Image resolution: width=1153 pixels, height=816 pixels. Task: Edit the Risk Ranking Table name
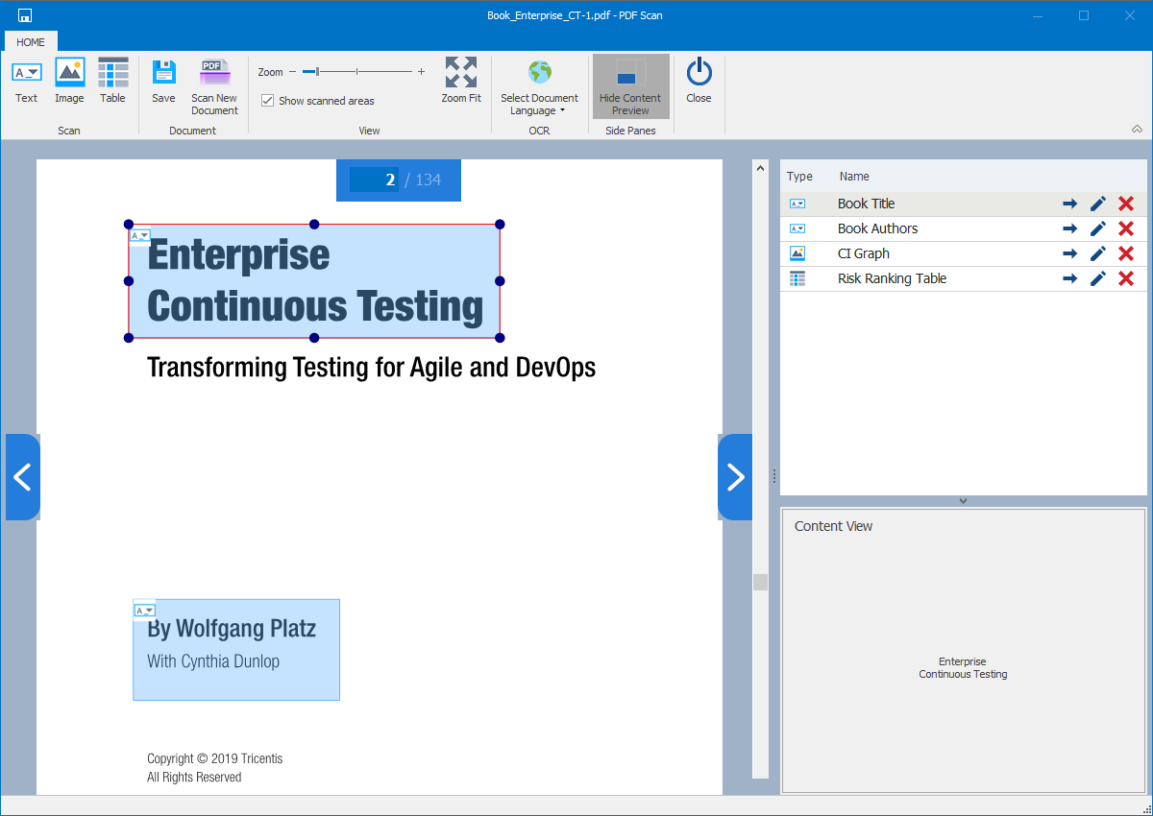(x=1098, y=278)
